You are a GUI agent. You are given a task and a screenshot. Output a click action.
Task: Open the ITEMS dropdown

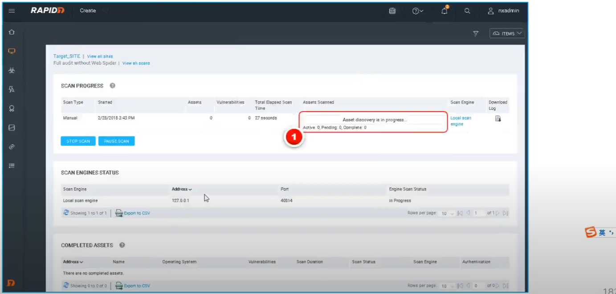coord(507,33)
